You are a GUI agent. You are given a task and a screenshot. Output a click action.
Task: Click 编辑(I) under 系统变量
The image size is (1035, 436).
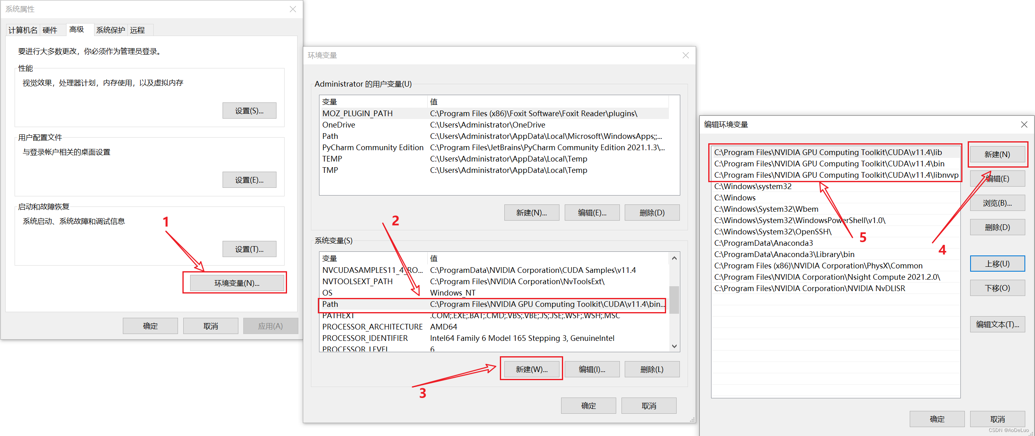coord(591,369)
